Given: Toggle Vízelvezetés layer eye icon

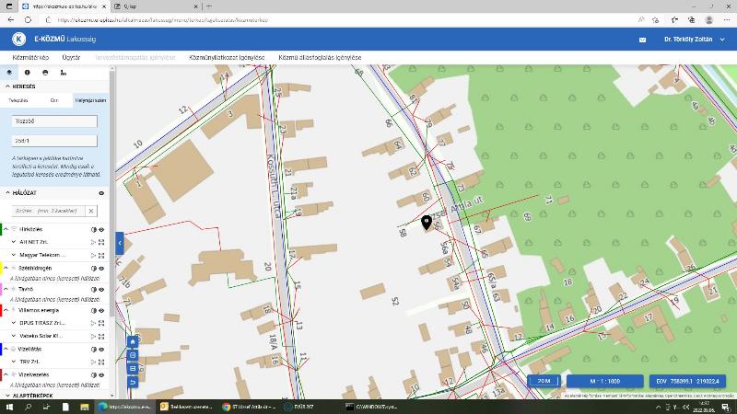Looking at the screenshot, I should coord(101,375).
